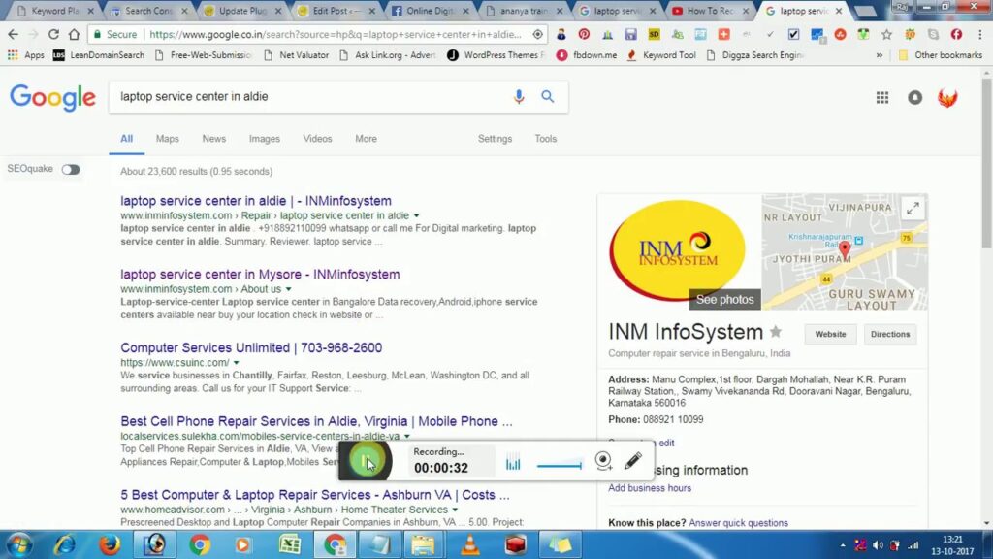
Task: Switch to the Maps search tab
Action: [x=167, y=138]
